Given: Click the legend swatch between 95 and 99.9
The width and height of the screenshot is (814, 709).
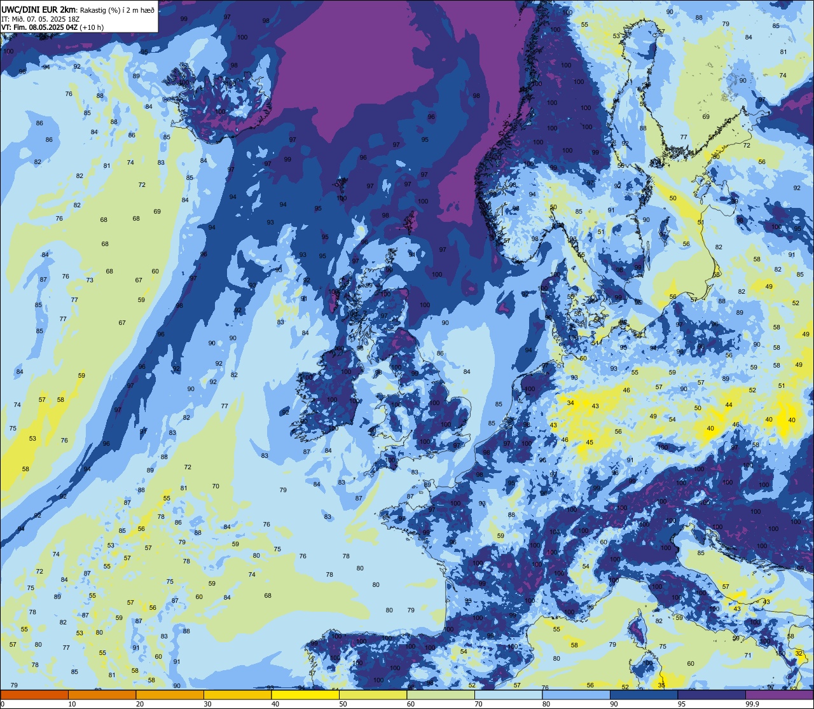Looking at the screenshot, I should [712, 694].
